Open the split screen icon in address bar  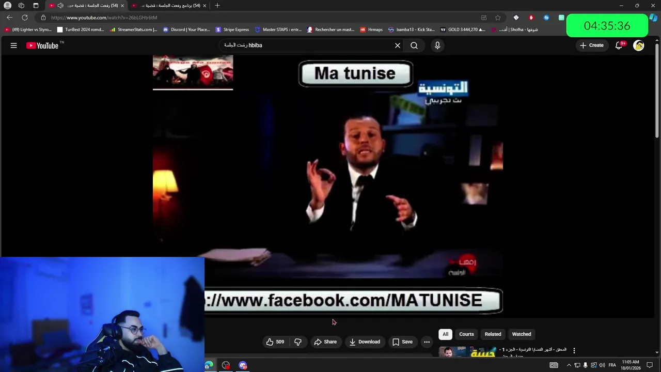(484, 18)
